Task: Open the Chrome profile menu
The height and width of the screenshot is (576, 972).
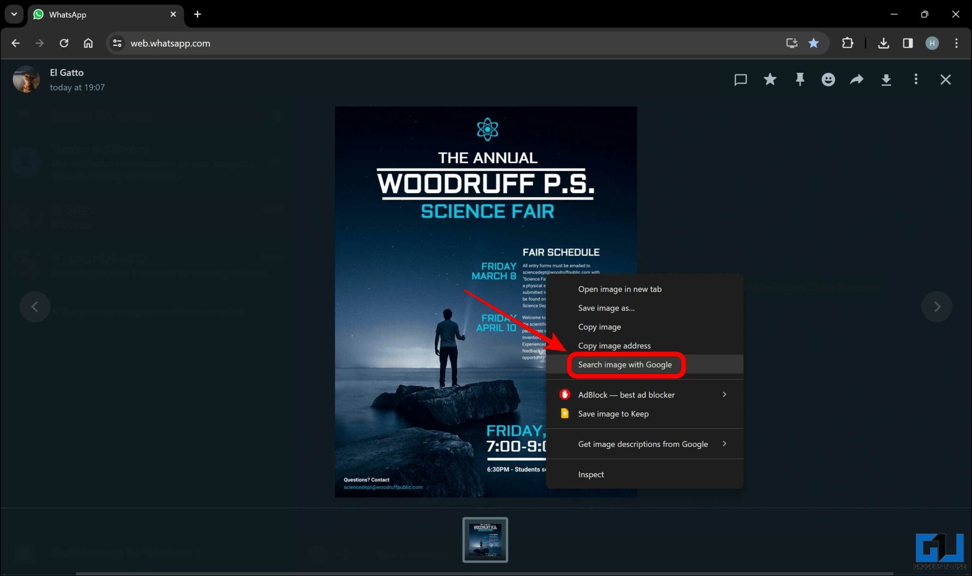Action: click(932, 43)
